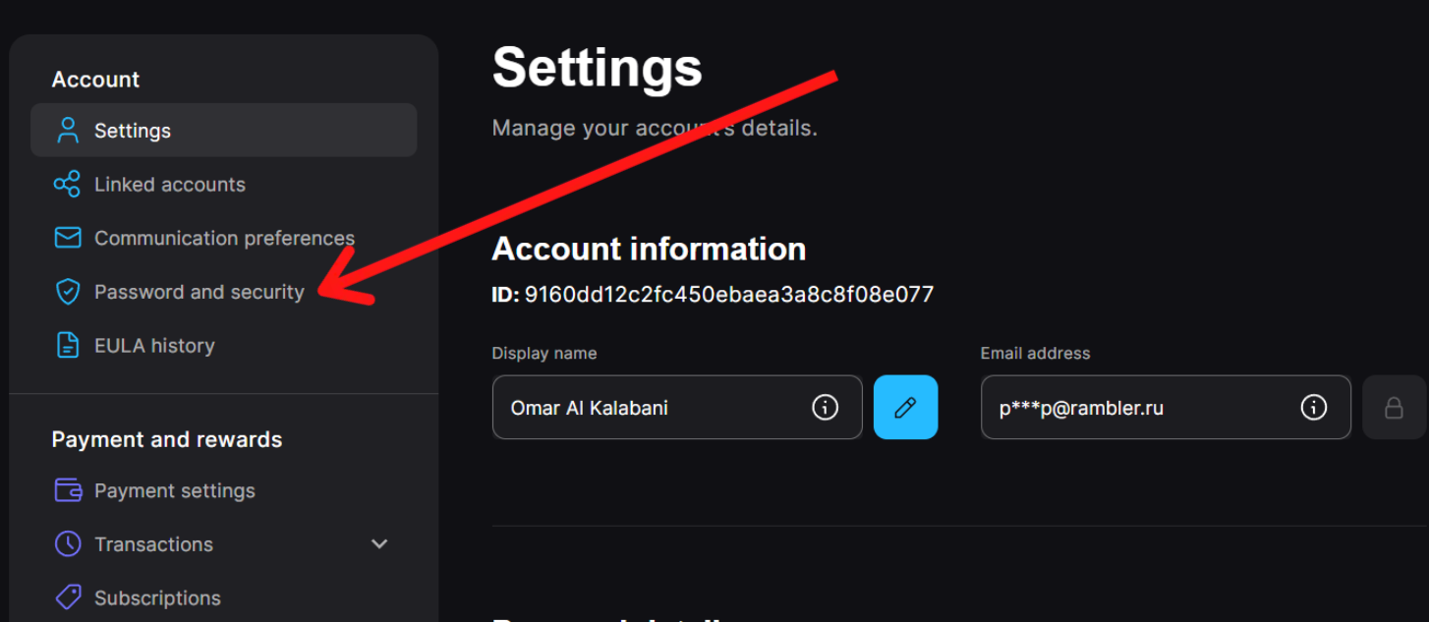
Task: Open Linked accounts menu item
Action: [x=170, y=185]
